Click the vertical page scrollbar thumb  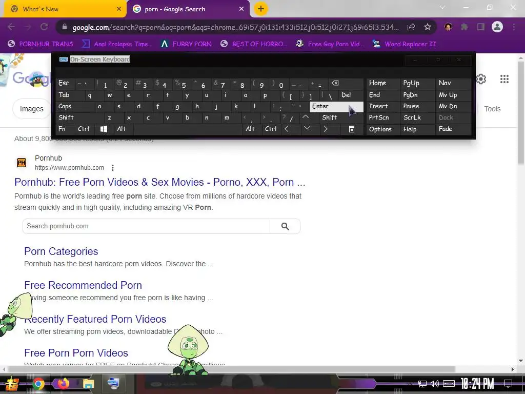521,112
